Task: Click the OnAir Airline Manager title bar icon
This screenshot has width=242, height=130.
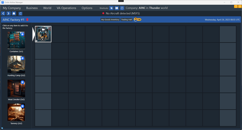Action: coord(3,2)
